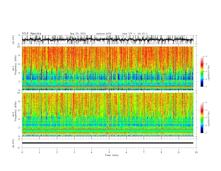Click the time axis tick label '1'
The image size is (221, 171).
[x=39, y=152]
